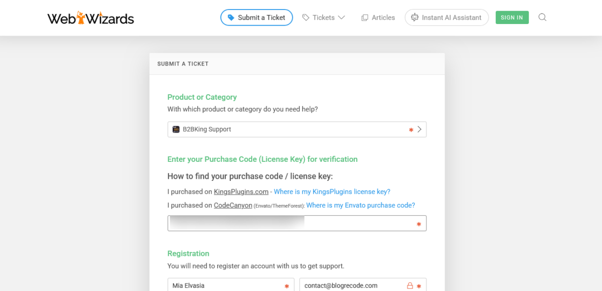Click the 'Registration' heading
The width and height of the screenshot is (602, 291).
[188, 253]
